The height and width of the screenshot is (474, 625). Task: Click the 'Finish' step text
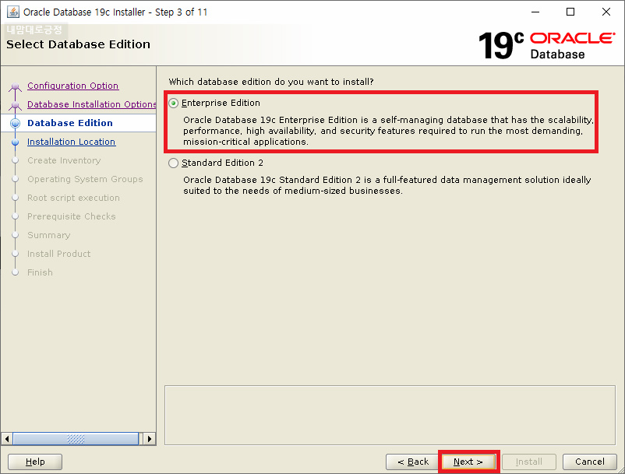coord(40,272)
